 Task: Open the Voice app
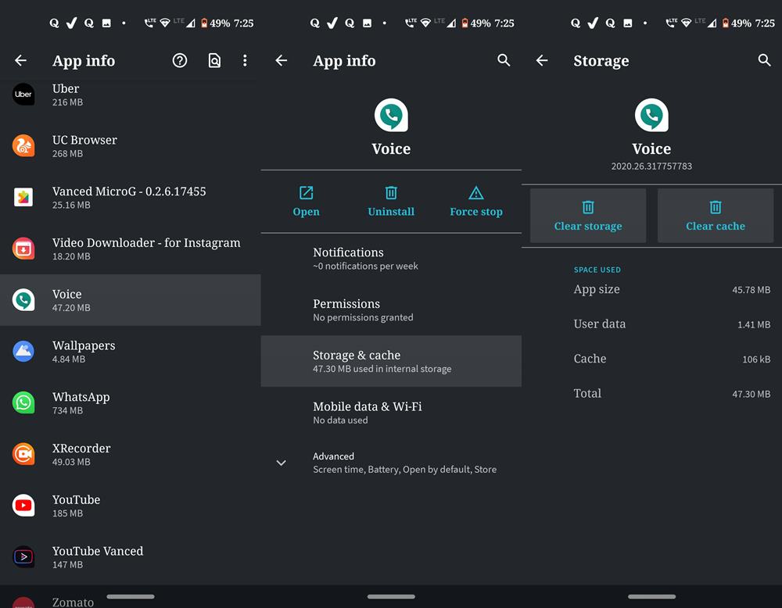point(307,202)
